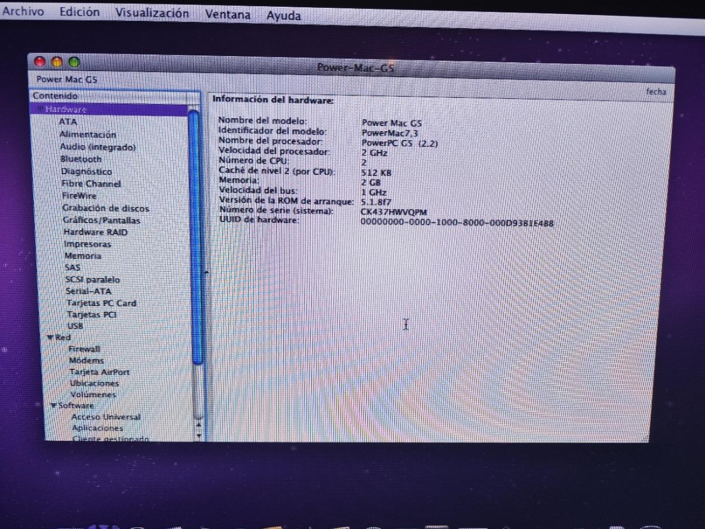Select Tarjeta AirPort under Red
Image resolution: width=705 pixels, height=529 pixels.
point(99,372)
